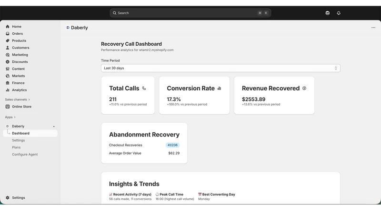Expand the Sales channels section
The height and width of the screenshot is (214, 381).
(x=18, y=99)
